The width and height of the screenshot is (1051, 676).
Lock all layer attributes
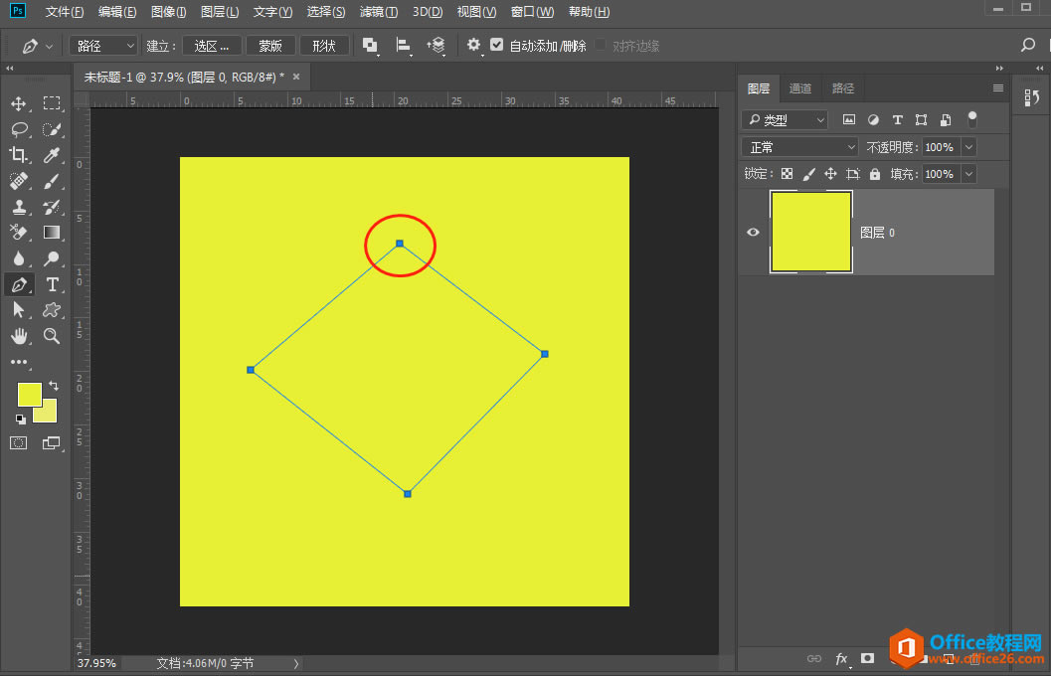(875, 174)
